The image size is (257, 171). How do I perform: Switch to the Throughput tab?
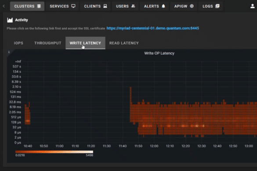pos(48,43)
